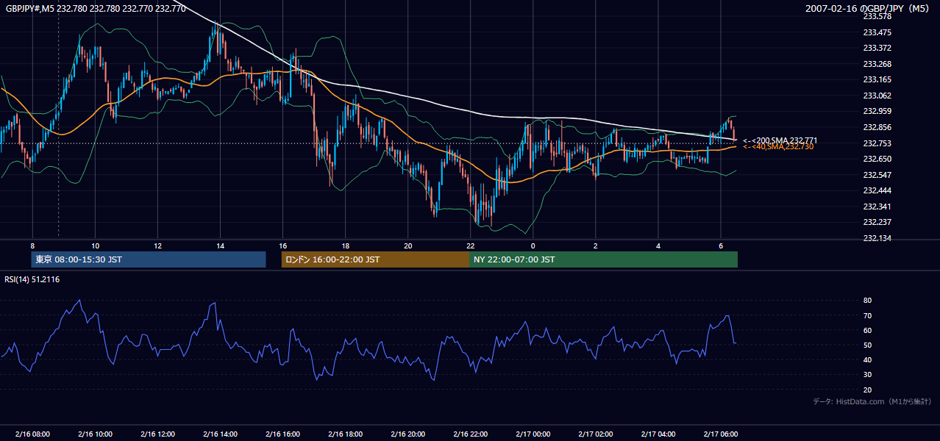Click the 233.062 price axis label
Screen dimensions: 940x441
click(x=877, y=96)
